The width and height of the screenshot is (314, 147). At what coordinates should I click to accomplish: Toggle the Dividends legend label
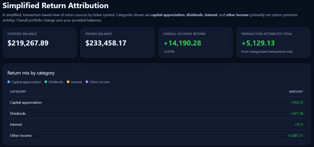coord(56,82)
